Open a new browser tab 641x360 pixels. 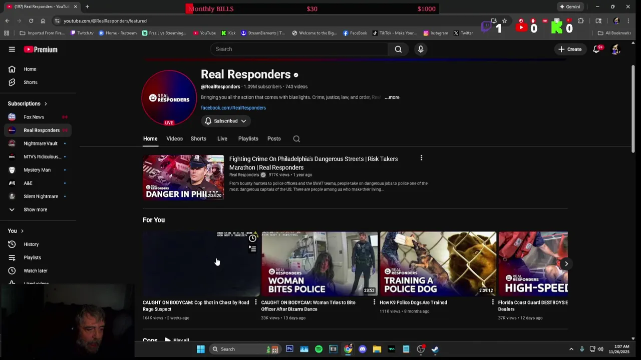(87, 6)
